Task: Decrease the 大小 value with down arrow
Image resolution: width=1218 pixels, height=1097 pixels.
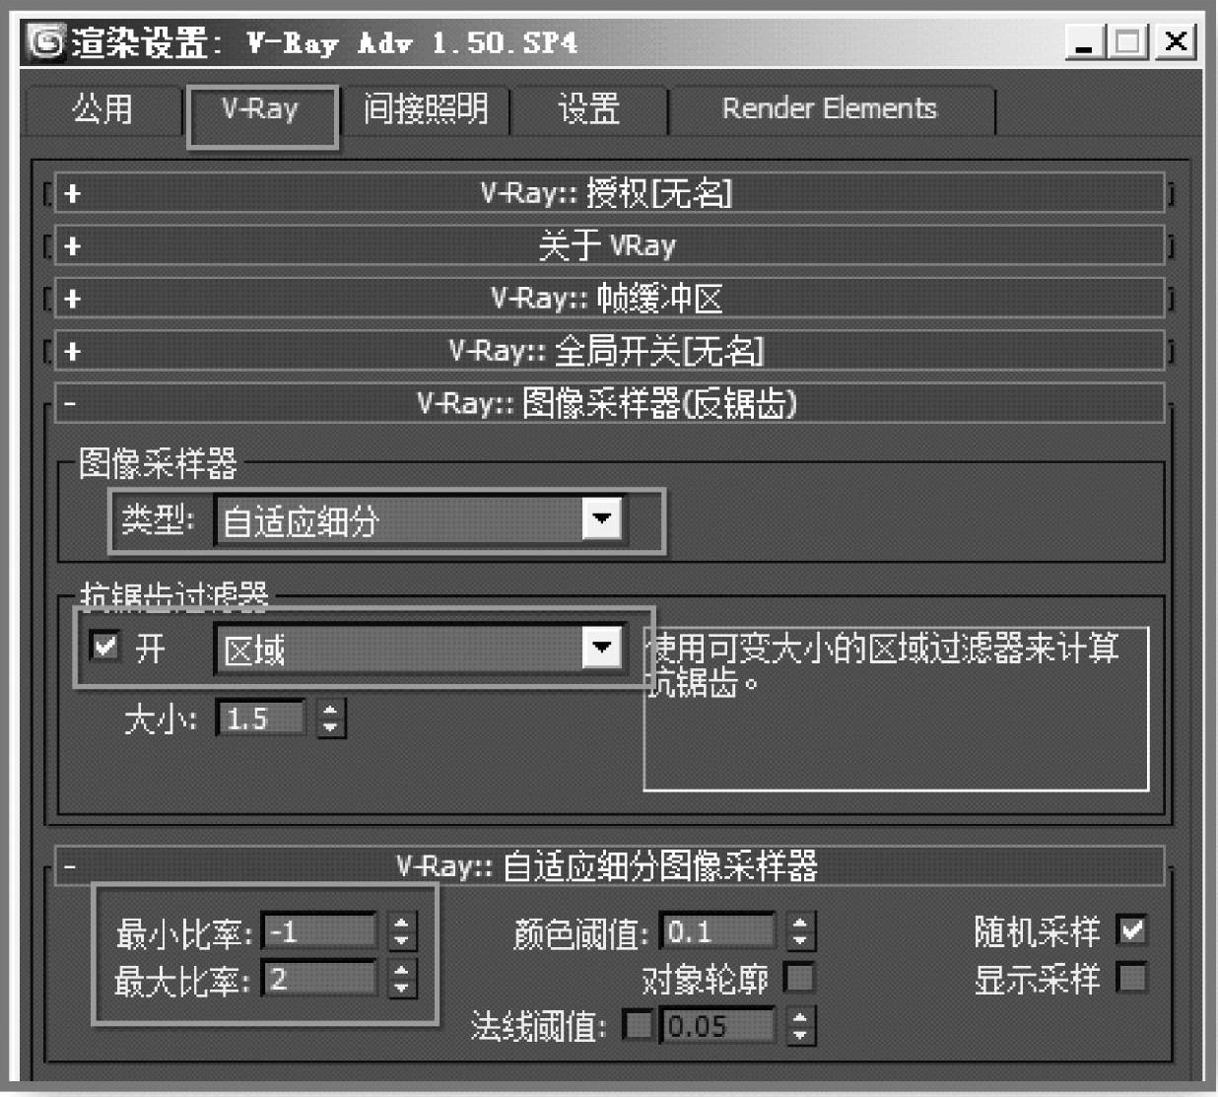Action: click(x=331, y=728)
